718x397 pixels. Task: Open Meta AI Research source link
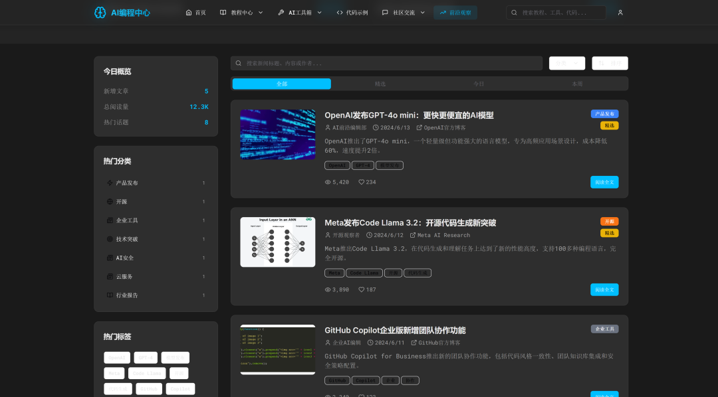point(443,235)
